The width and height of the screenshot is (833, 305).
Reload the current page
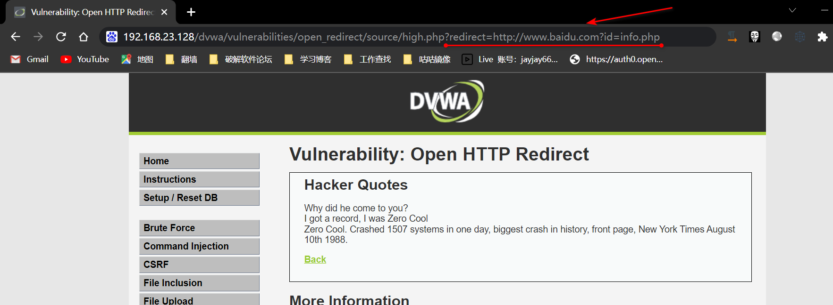click(61, 37)
